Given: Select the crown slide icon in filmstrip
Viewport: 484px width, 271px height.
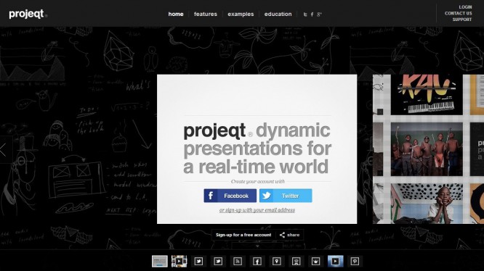Looking at the screenshot, I should [315, 262].
